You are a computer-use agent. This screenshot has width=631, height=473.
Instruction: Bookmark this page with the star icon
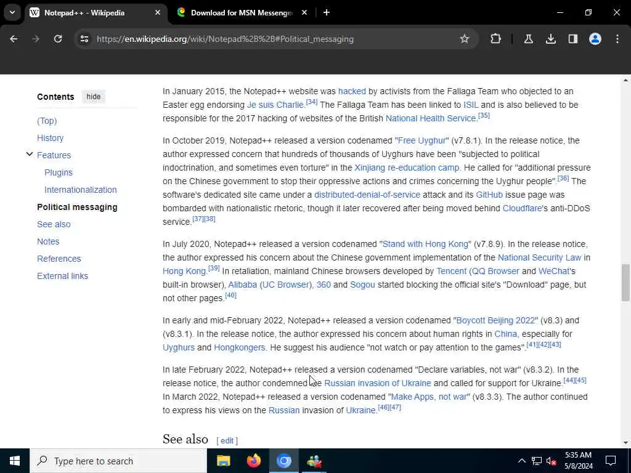click(465, 39)
